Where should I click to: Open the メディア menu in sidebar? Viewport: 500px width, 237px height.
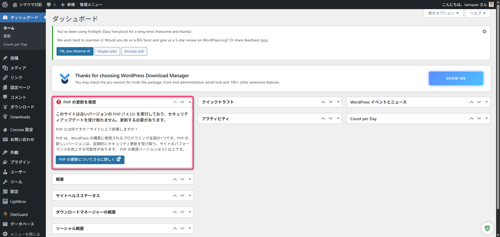point(18,68)
